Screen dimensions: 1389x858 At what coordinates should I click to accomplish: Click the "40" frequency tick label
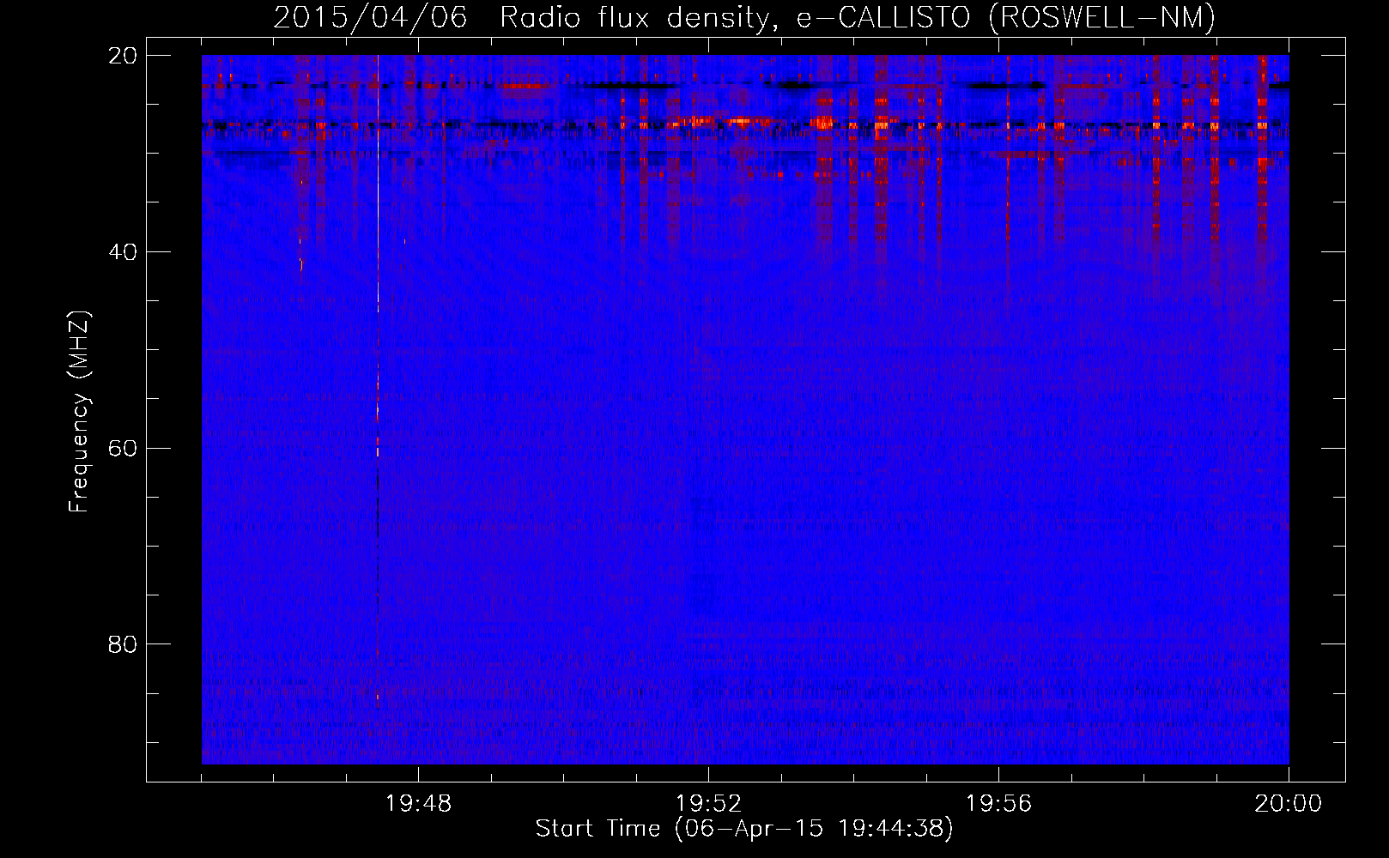123,252
